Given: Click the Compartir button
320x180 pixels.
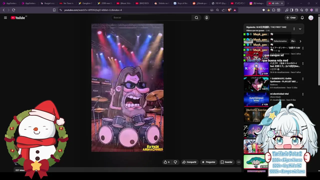Looking at the screenshot, I should point(189,162).
